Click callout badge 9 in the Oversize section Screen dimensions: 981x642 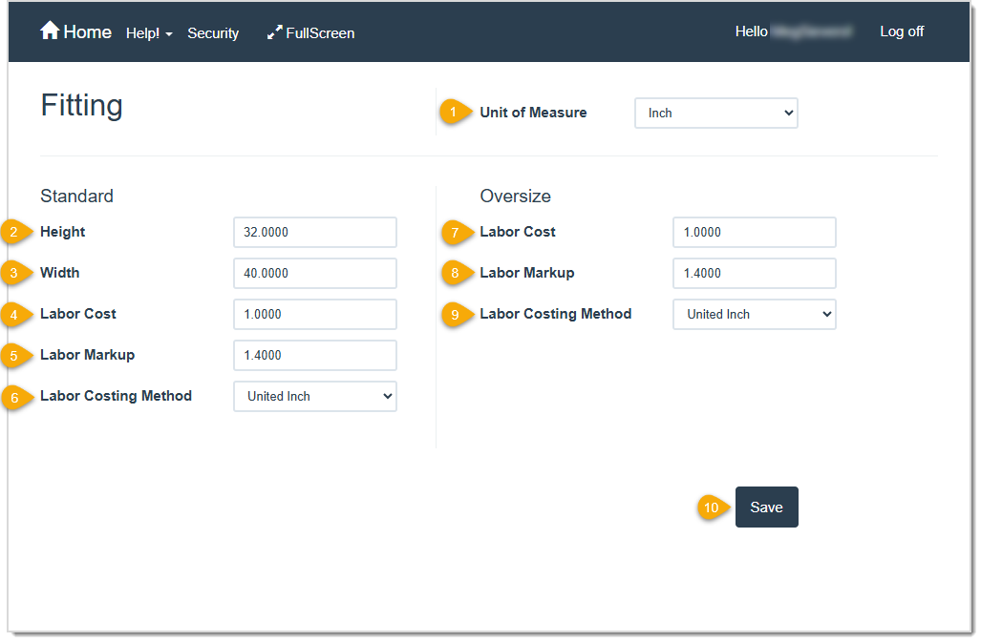click(x=457, y=315)
